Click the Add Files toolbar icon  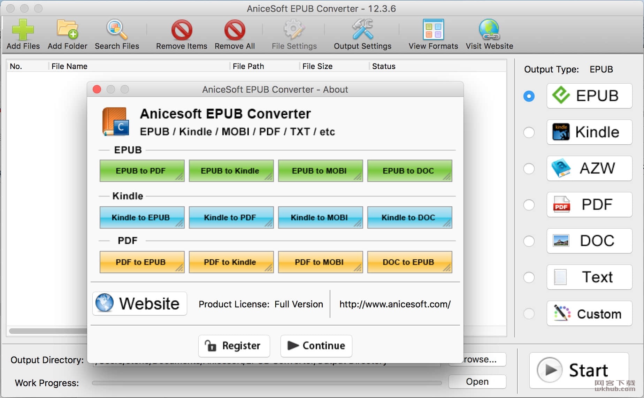pyautogui.click(x=23, y=29)
